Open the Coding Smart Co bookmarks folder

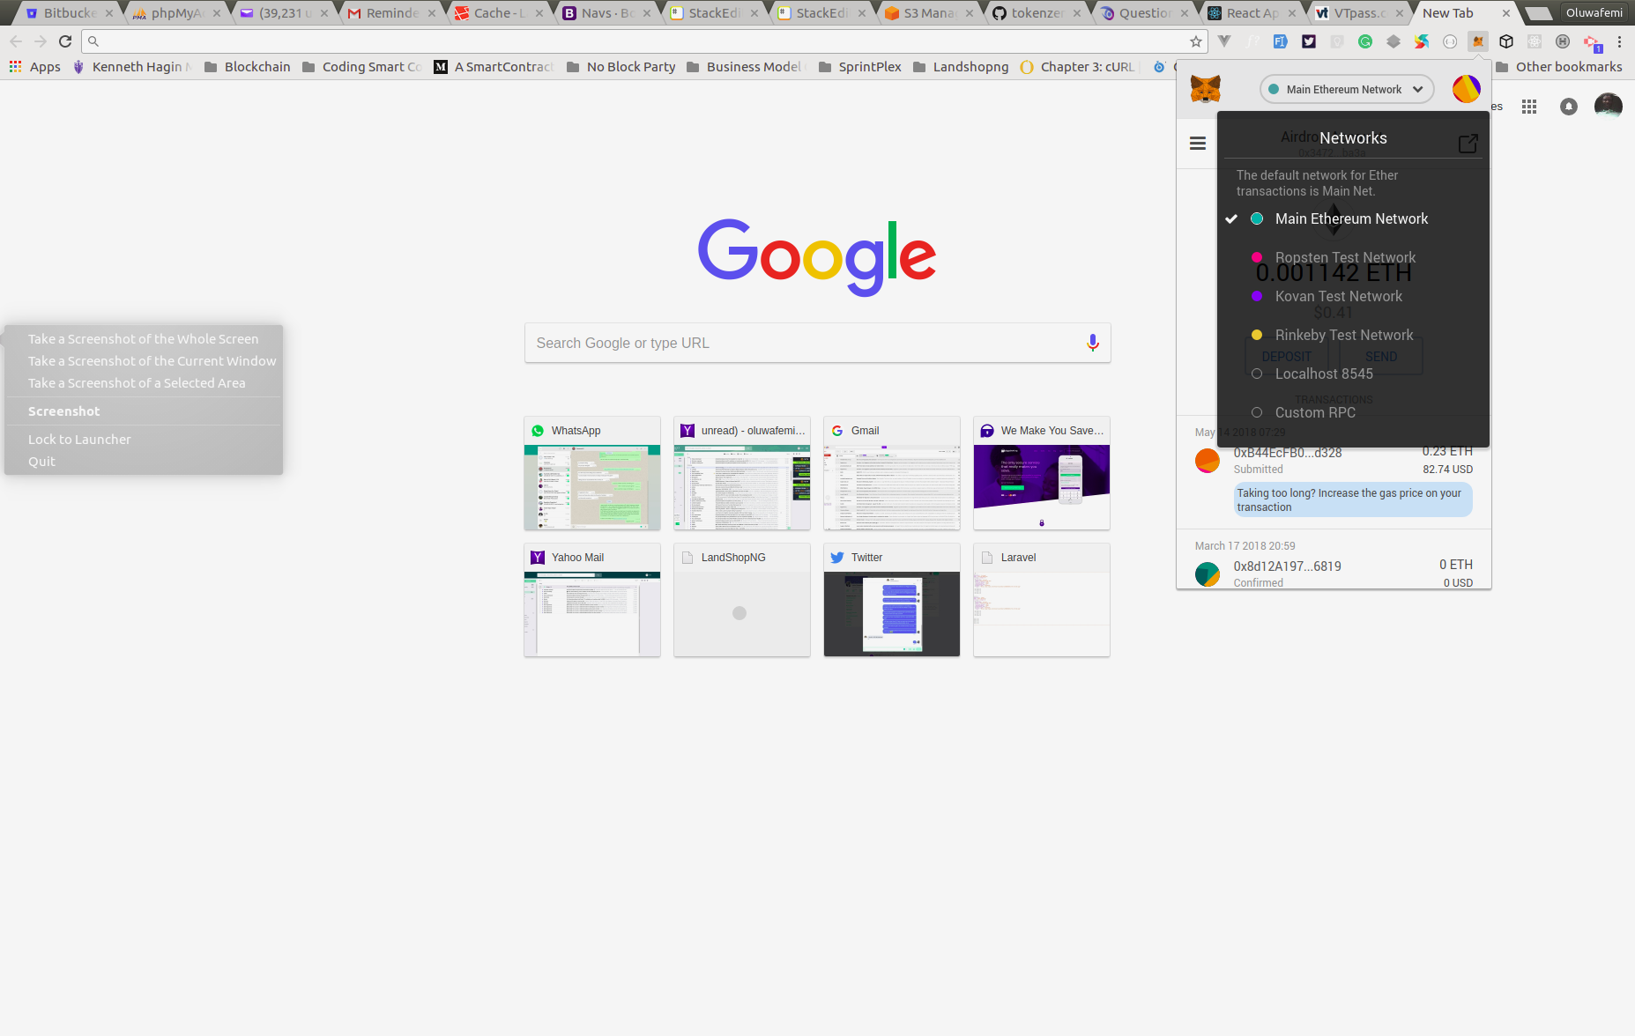(x=362, y=67)
